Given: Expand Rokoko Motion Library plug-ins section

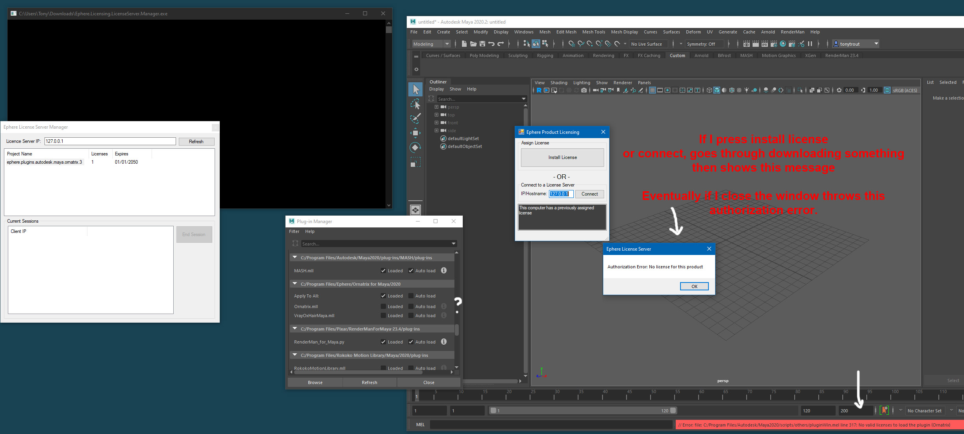Looking at the screenshot, I should (x=295, y=355).
